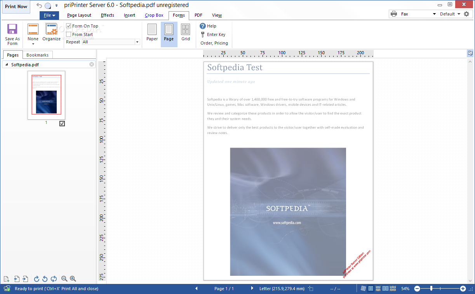Image resolution: width=475 pixels, height=294 pixels.
Task: Open the Crop Box tab
Action: [154, 15]
